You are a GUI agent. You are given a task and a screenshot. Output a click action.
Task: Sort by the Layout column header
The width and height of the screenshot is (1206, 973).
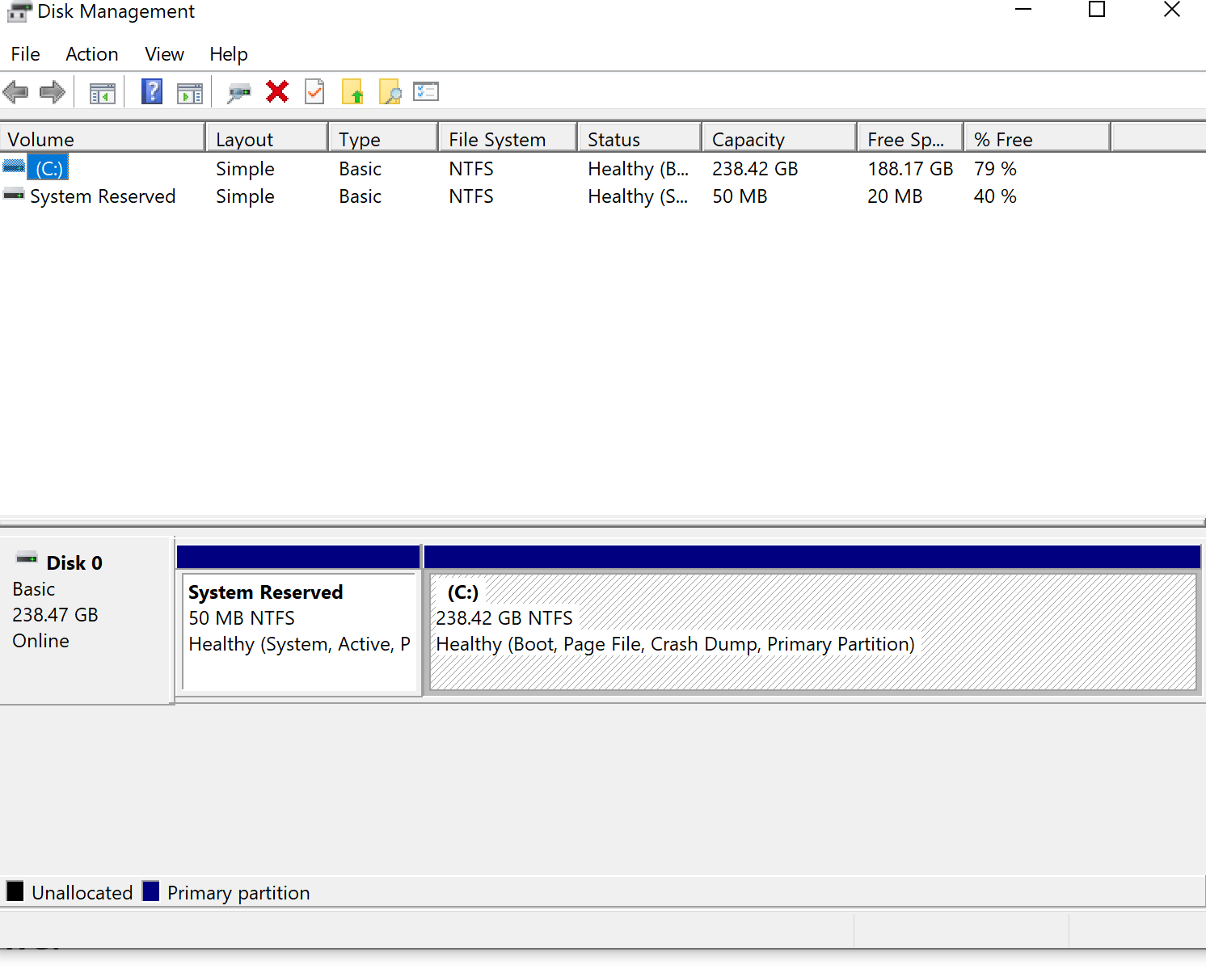pyautogui.click(x=268, y=138)
